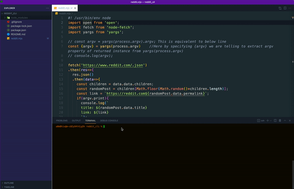Screen dimensions: 294x189
Task: Open package.json in the explorer
Action: pos(19,30)
